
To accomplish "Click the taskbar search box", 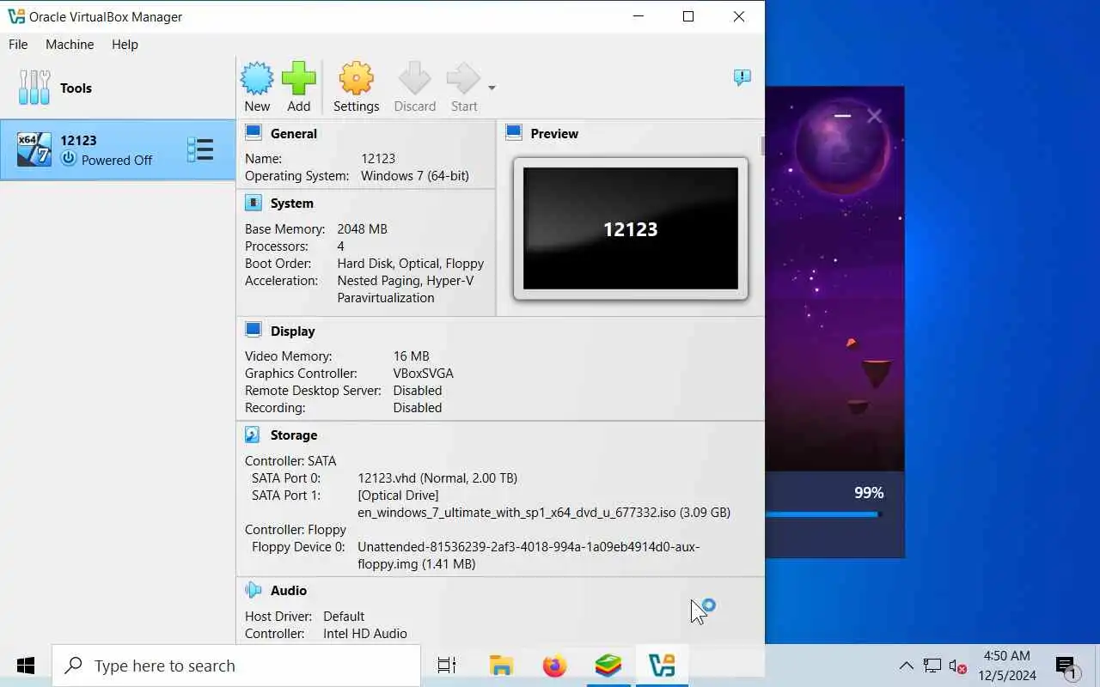I will point(236,666).
